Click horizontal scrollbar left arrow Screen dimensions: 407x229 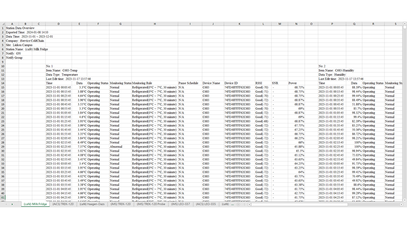click(250, 204)
